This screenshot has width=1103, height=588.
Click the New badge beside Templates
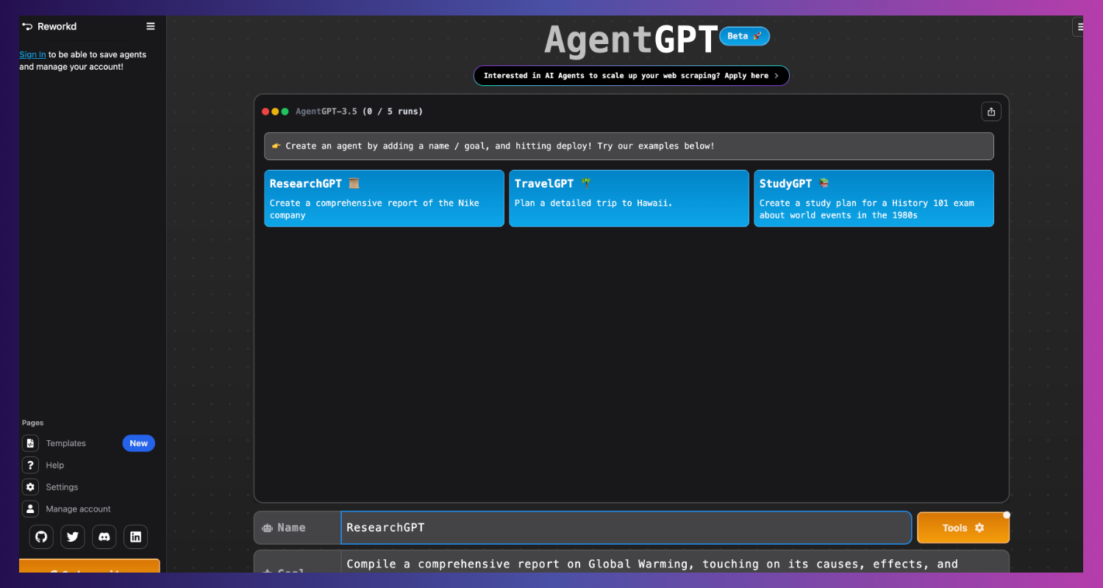click(139, 443)
